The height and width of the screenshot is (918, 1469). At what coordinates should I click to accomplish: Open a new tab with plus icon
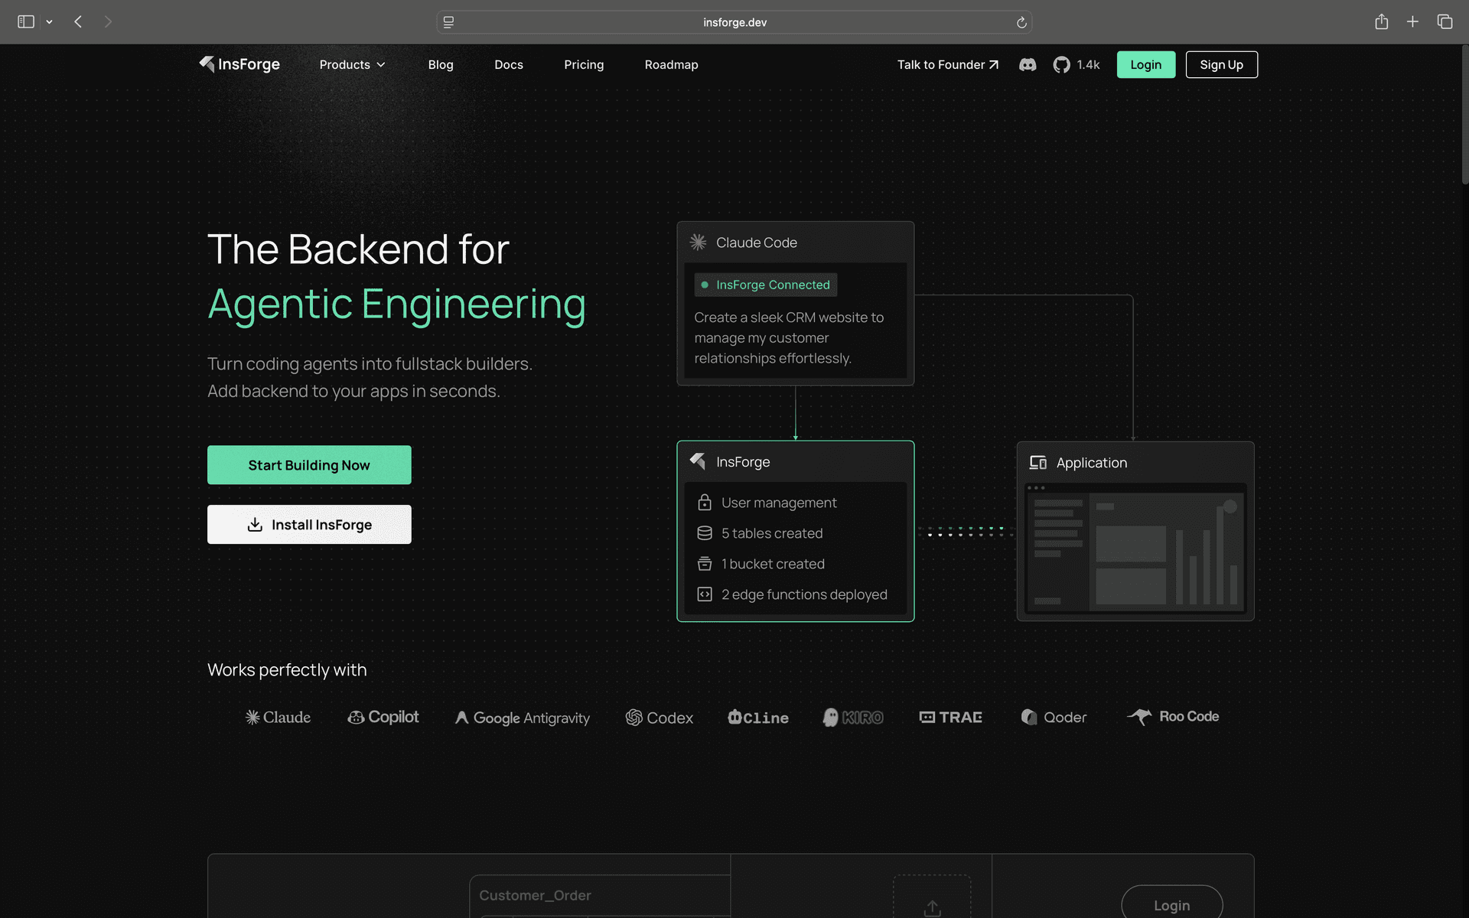pyautogui.click(x=1412, y=22)
